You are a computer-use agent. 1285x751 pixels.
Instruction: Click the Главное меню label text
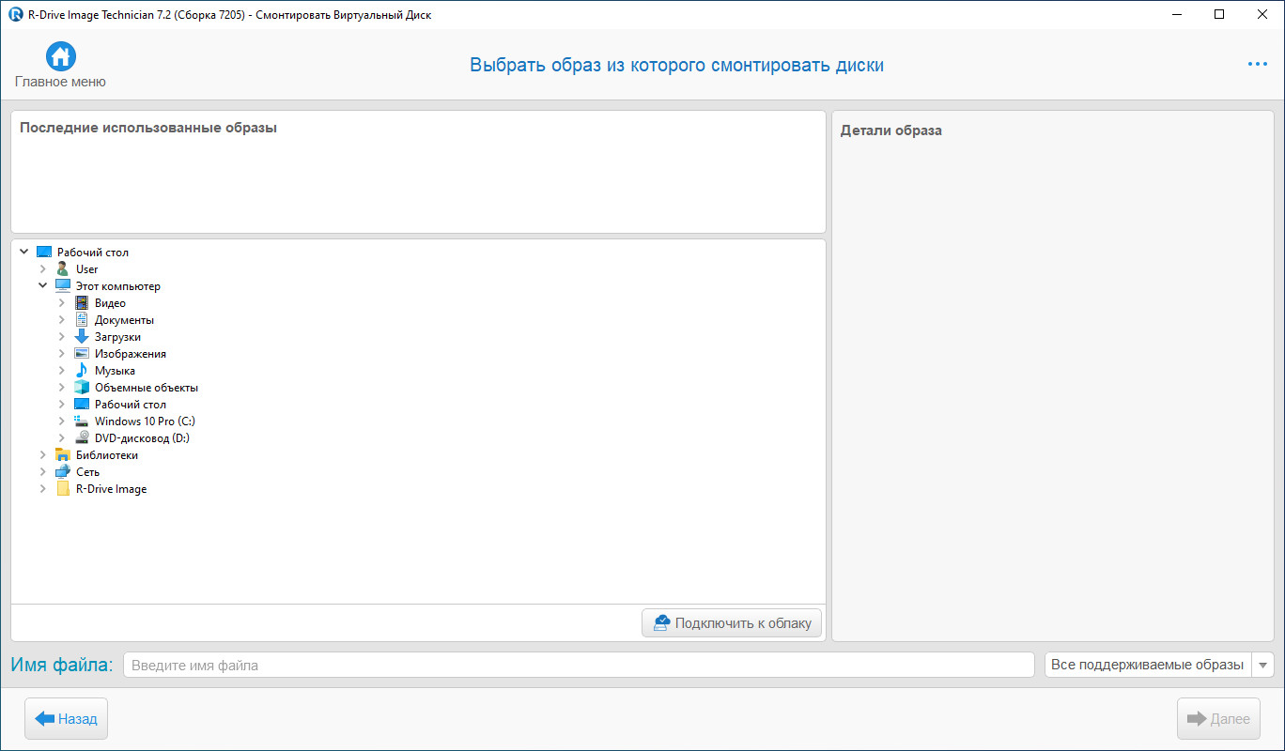click(x=60, y=82)
